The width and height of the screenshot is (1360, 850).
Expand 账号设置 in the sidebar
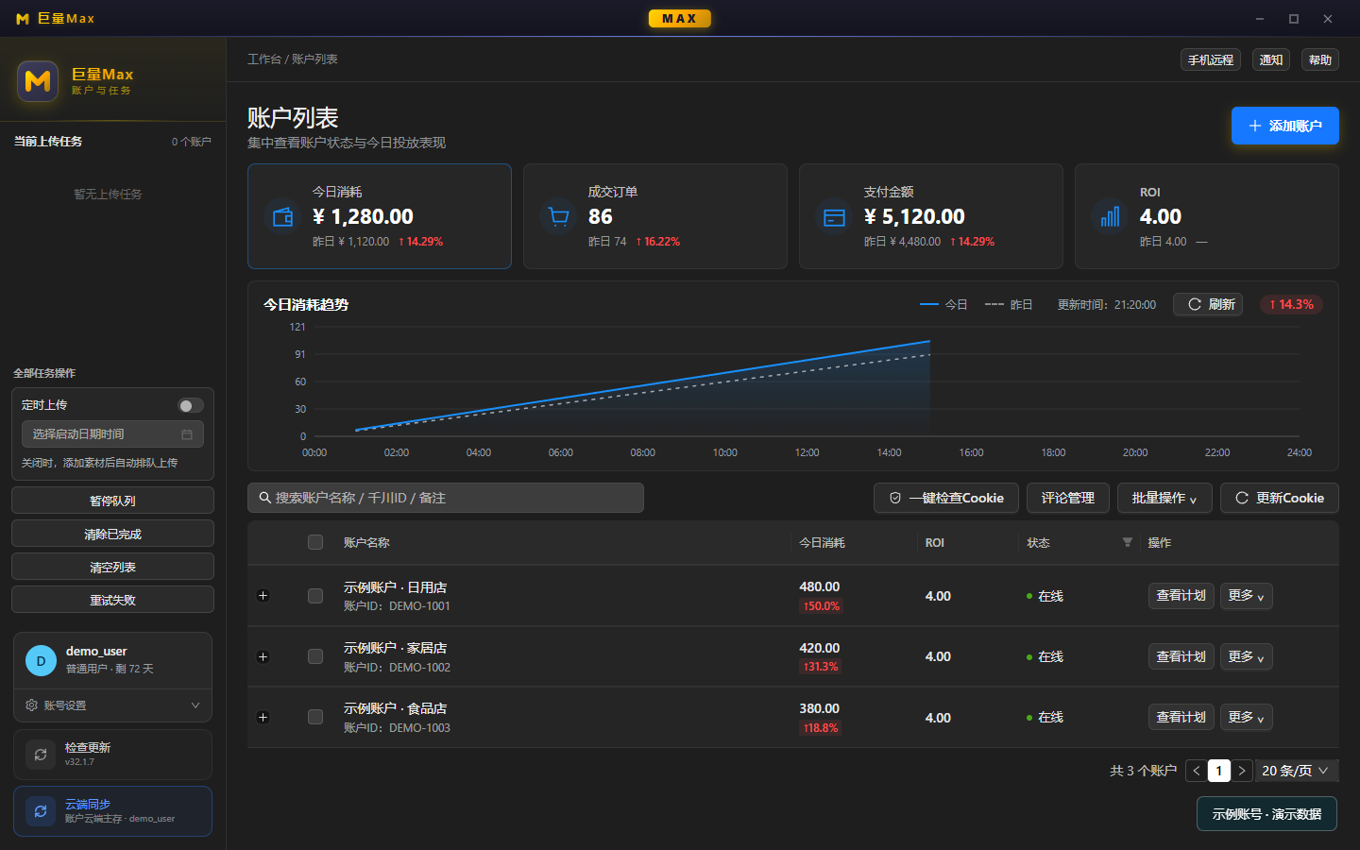pos(112,705)
